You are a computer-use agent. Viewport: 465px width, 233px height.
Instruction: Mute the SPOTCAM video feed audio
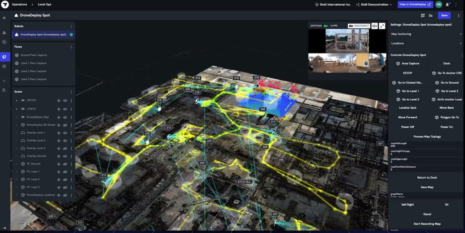click(x=375, y=26)
